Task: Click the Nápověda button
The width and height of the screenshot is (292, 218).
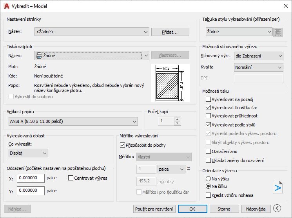Action: (x=256, y=209)
